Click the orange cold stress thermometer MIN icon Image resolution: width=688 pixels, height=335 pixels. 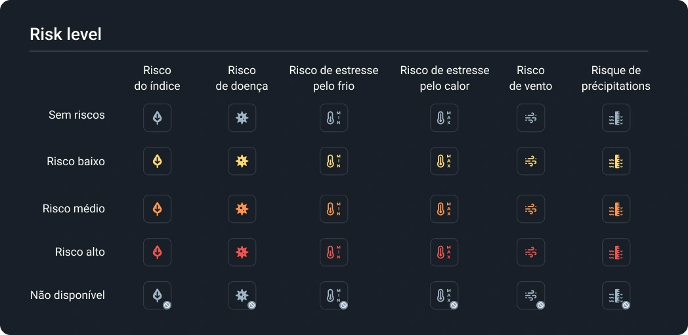pos(333,209)
